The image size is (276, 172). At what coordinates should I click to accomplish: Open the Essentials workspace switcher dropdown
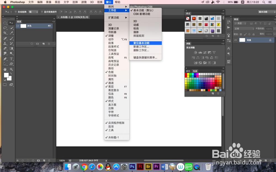click(x=267, y=12)
